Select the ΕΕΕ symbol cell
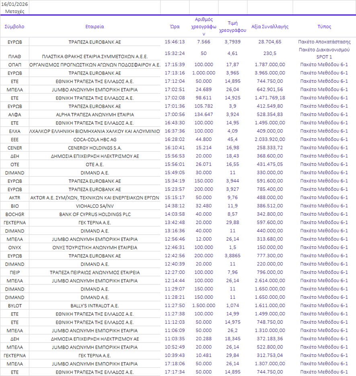Viewport: 356px width, 376px height. pos(14,139)
